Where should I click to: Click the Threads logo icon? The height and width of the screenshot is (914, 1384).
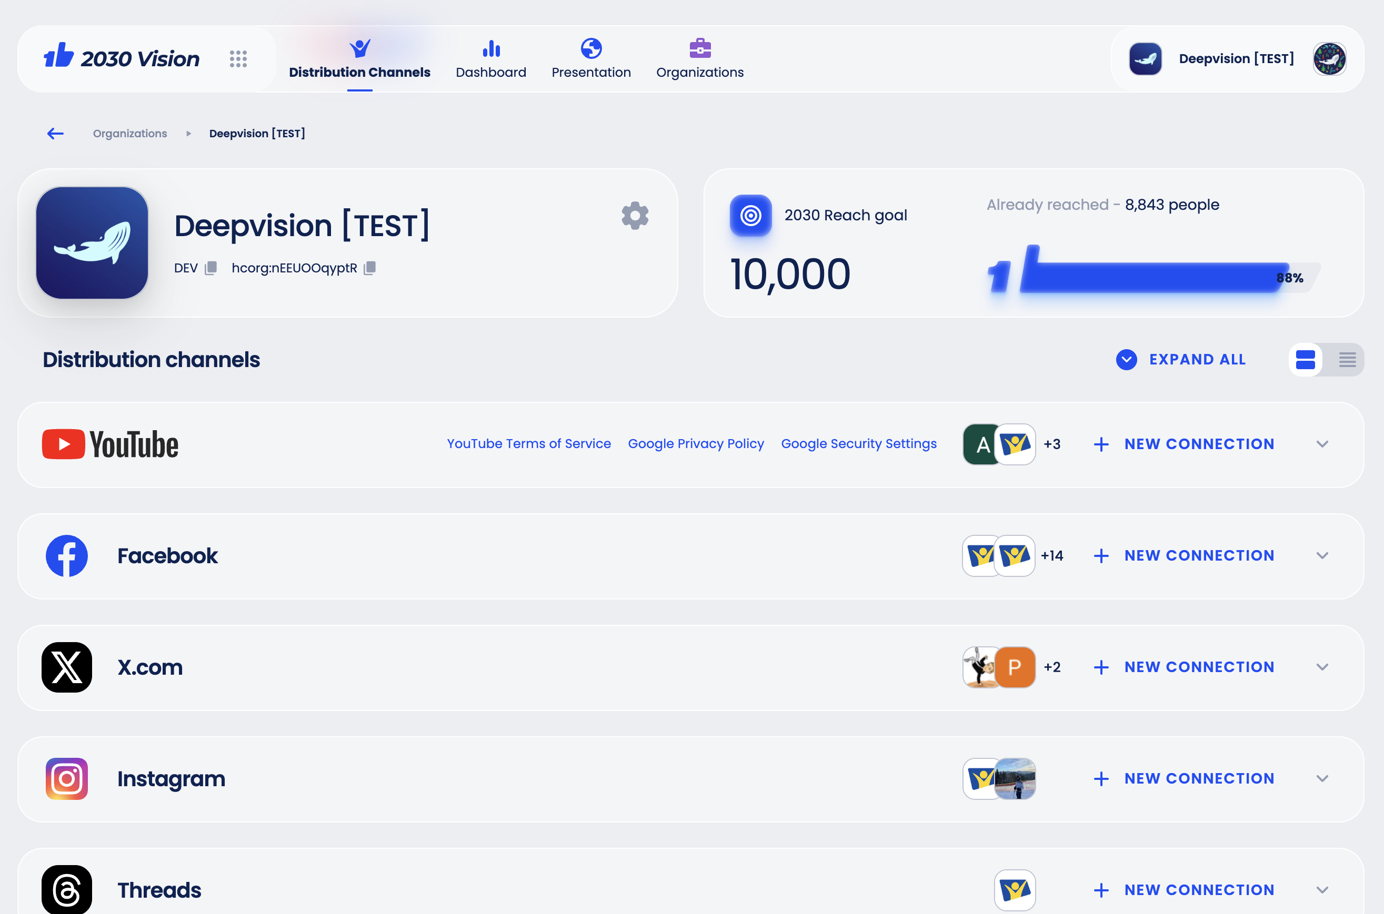66,890
